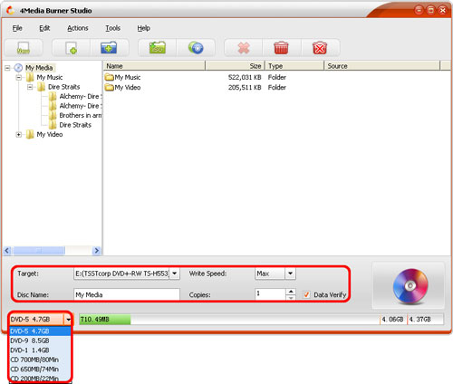
Task: Select Brothers in arm tree folder
Action: pos(81,115)
